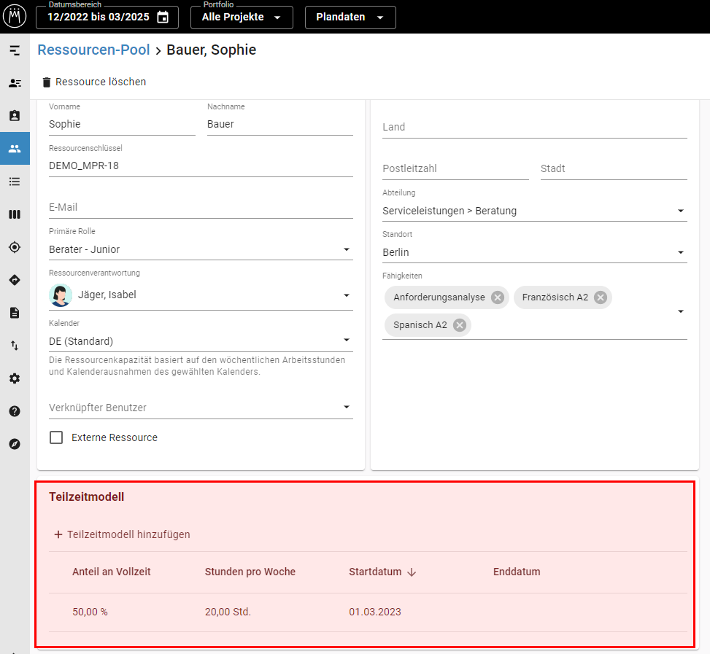
Task: Click into the Postleitzahl field
Action: (x=455, y=168)
